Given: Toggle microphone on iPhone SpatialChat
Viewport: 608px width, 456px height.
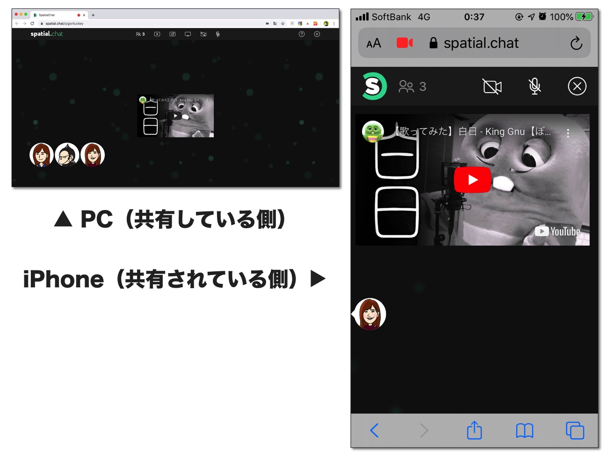Looking at the screenshot, I should [535, 87].
